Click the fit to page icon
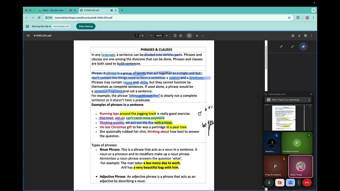Viewport: 340px width, 191px height. pyautogui.click(x=175, y=36)
